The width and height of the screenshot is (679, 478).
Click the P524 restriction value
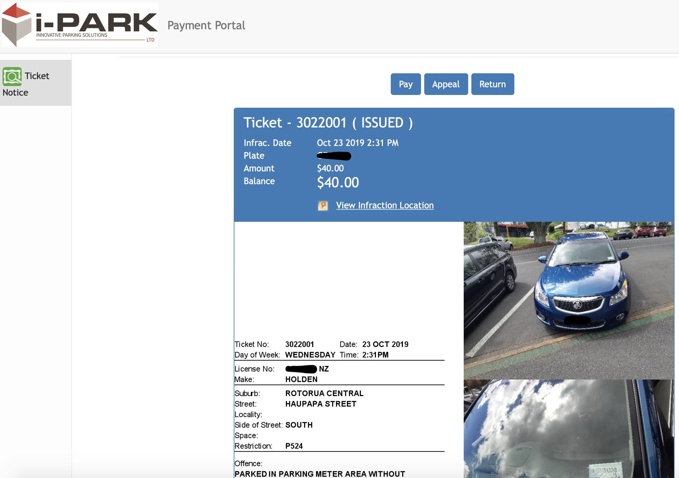coord(294,446)
